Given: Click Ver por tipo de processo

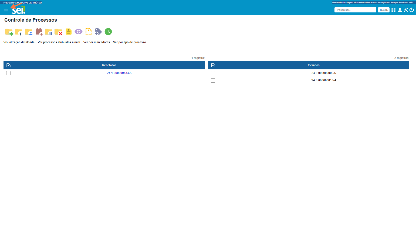Looking at the screenshot, I should coord(130,42).
